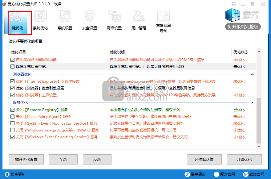Check 关闭 System Event Notification Service

12,123
